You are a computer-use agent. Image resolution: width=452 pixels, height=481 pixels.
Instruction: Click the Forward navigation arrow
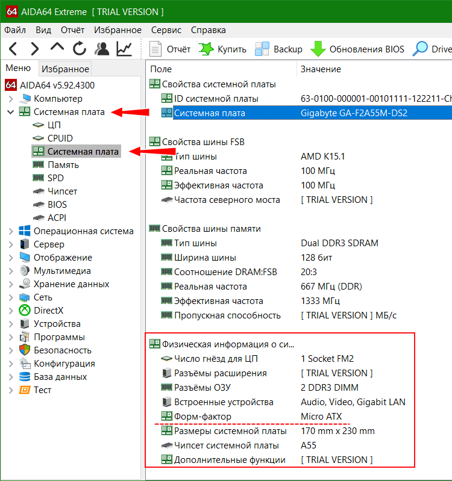coord(35,49)
